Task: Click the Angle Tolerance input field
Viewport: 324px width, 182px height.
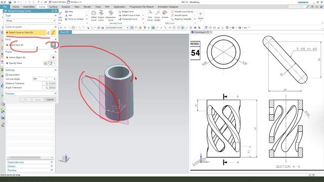Action: [x=49, y=87]
